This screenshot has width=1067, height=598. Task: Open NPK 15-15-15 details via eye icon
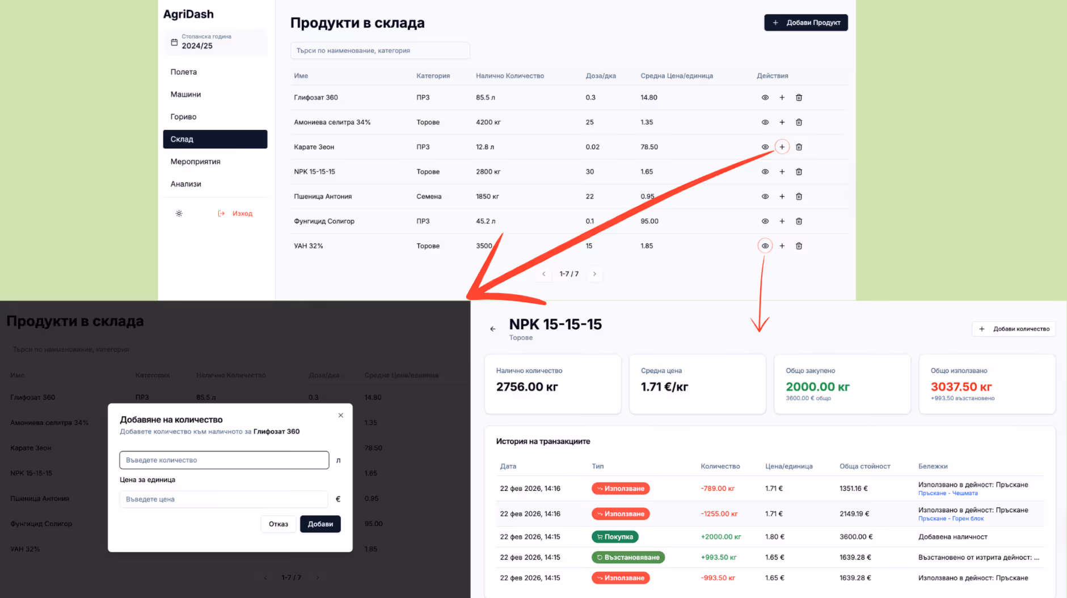(765, 172)
